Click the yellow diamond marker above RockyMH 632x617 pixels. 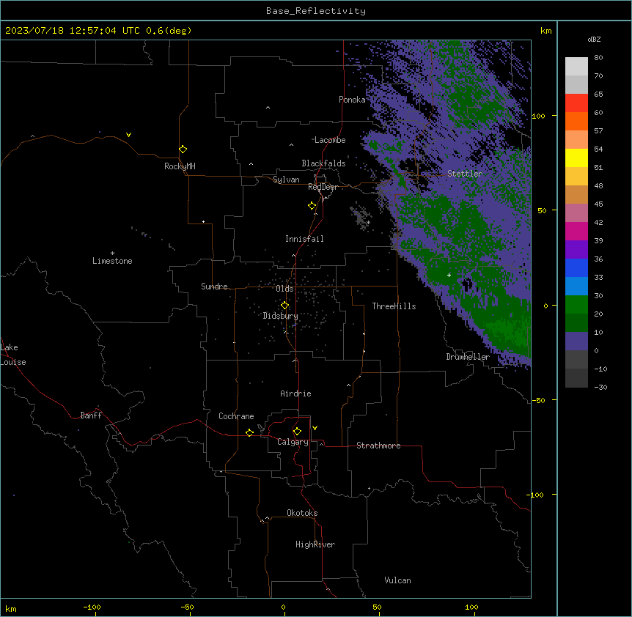(183, 149)
